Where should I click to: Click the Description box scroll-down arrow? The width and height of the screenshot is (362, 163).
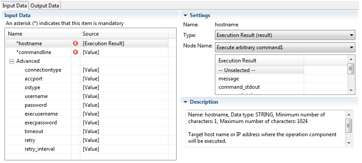click(349, 143)
